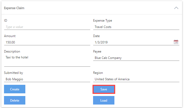184x108 pixels.
Task: Click the Amount label text
Action: pos(10,36)
